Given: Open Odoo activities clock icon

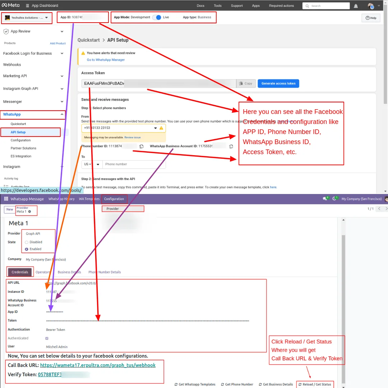Looking at the screenshot, I should 334,199.
